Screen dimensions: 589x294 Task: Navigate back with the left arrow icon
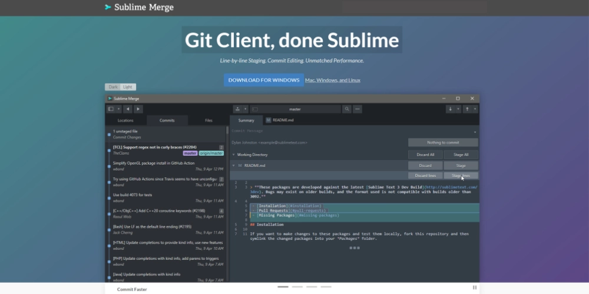click(128, 109)
